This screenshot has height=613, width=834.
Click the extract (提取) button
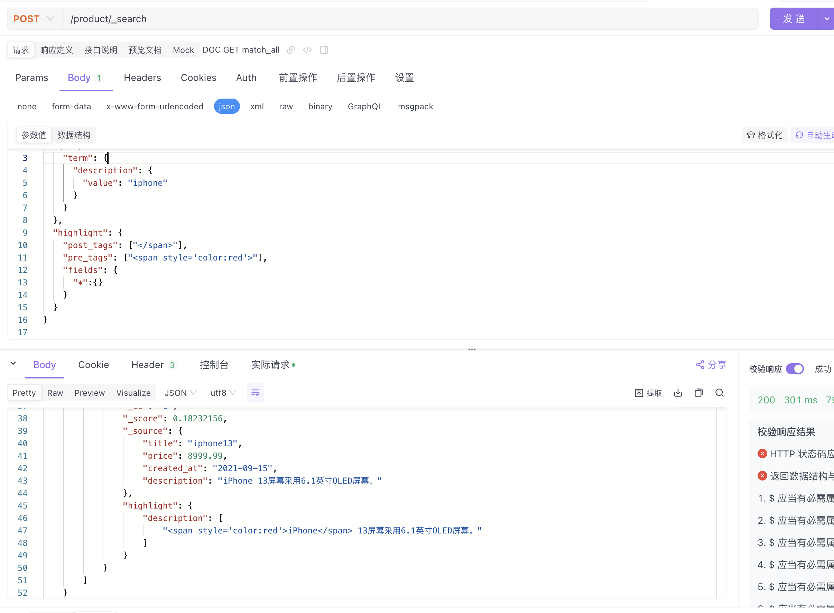point(648,393)
